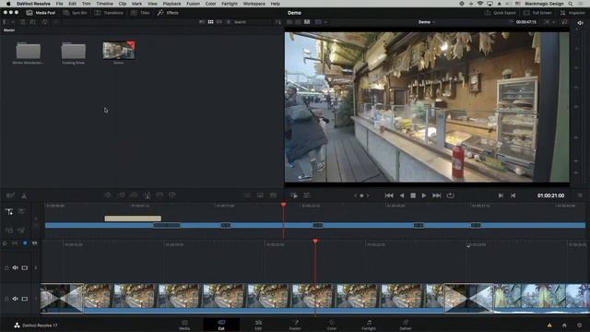Switch media pool to list view
The image size is (590, 332).
[x=228, y=22]
